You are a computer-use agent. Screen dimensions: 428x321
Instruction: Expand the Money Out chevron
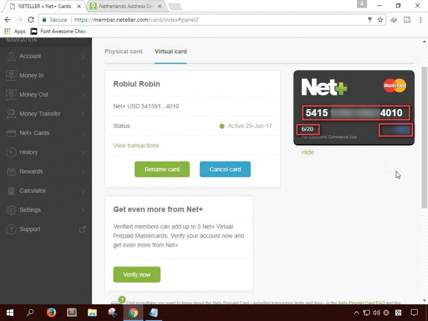[83, 95]
